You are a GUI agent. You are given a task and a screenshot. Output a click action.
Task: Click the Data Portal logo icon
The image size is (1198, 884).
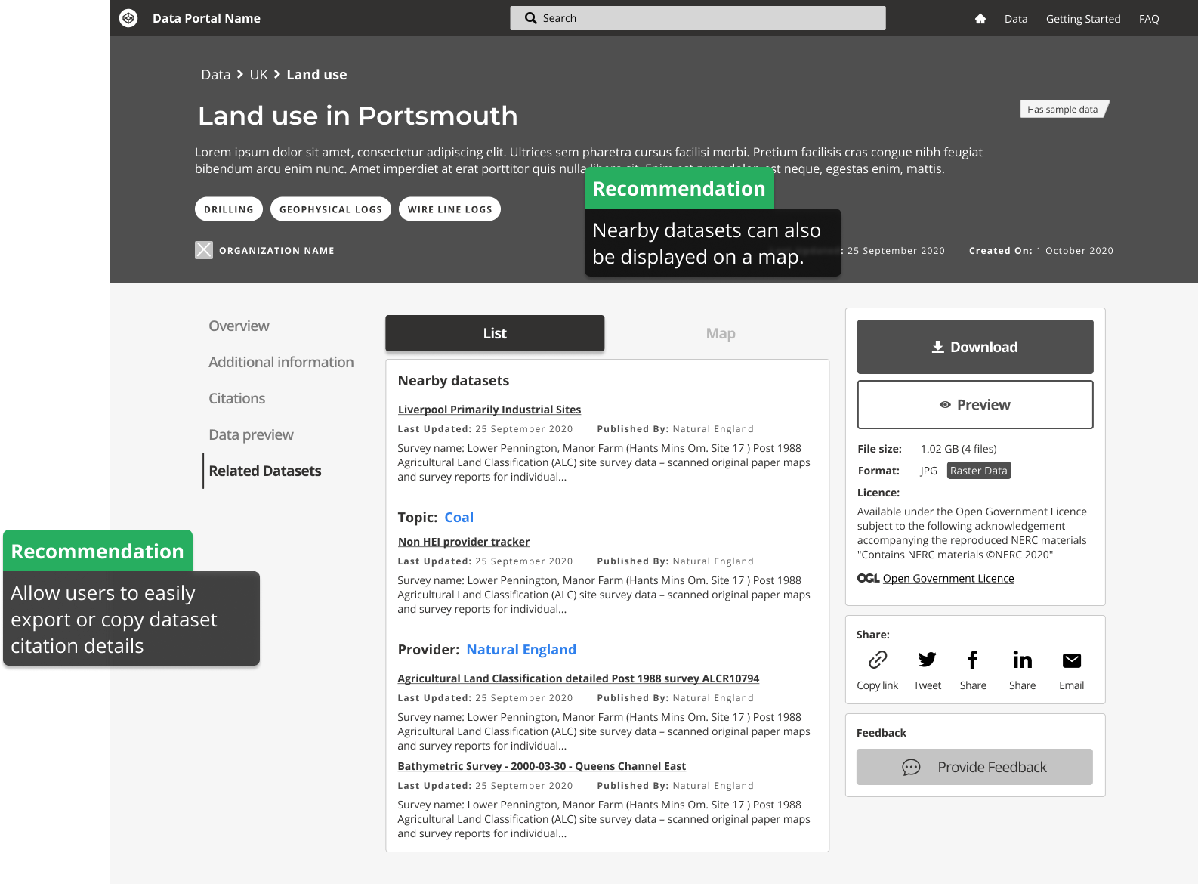point(128,18)
